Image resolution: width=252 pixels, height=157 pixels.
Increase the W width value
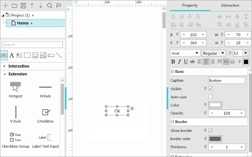(x=248, y=35)
